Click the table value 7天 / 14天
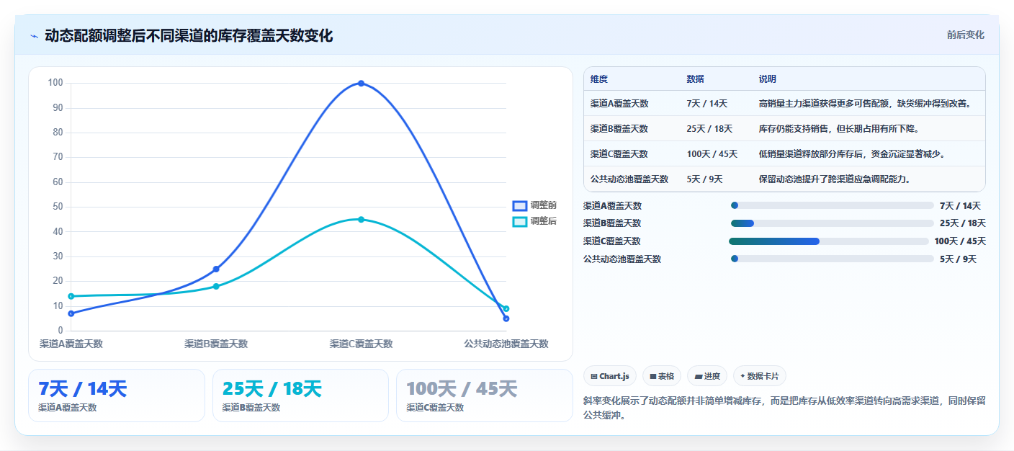Screen dimensions: 1014x451 click(707, 104)
